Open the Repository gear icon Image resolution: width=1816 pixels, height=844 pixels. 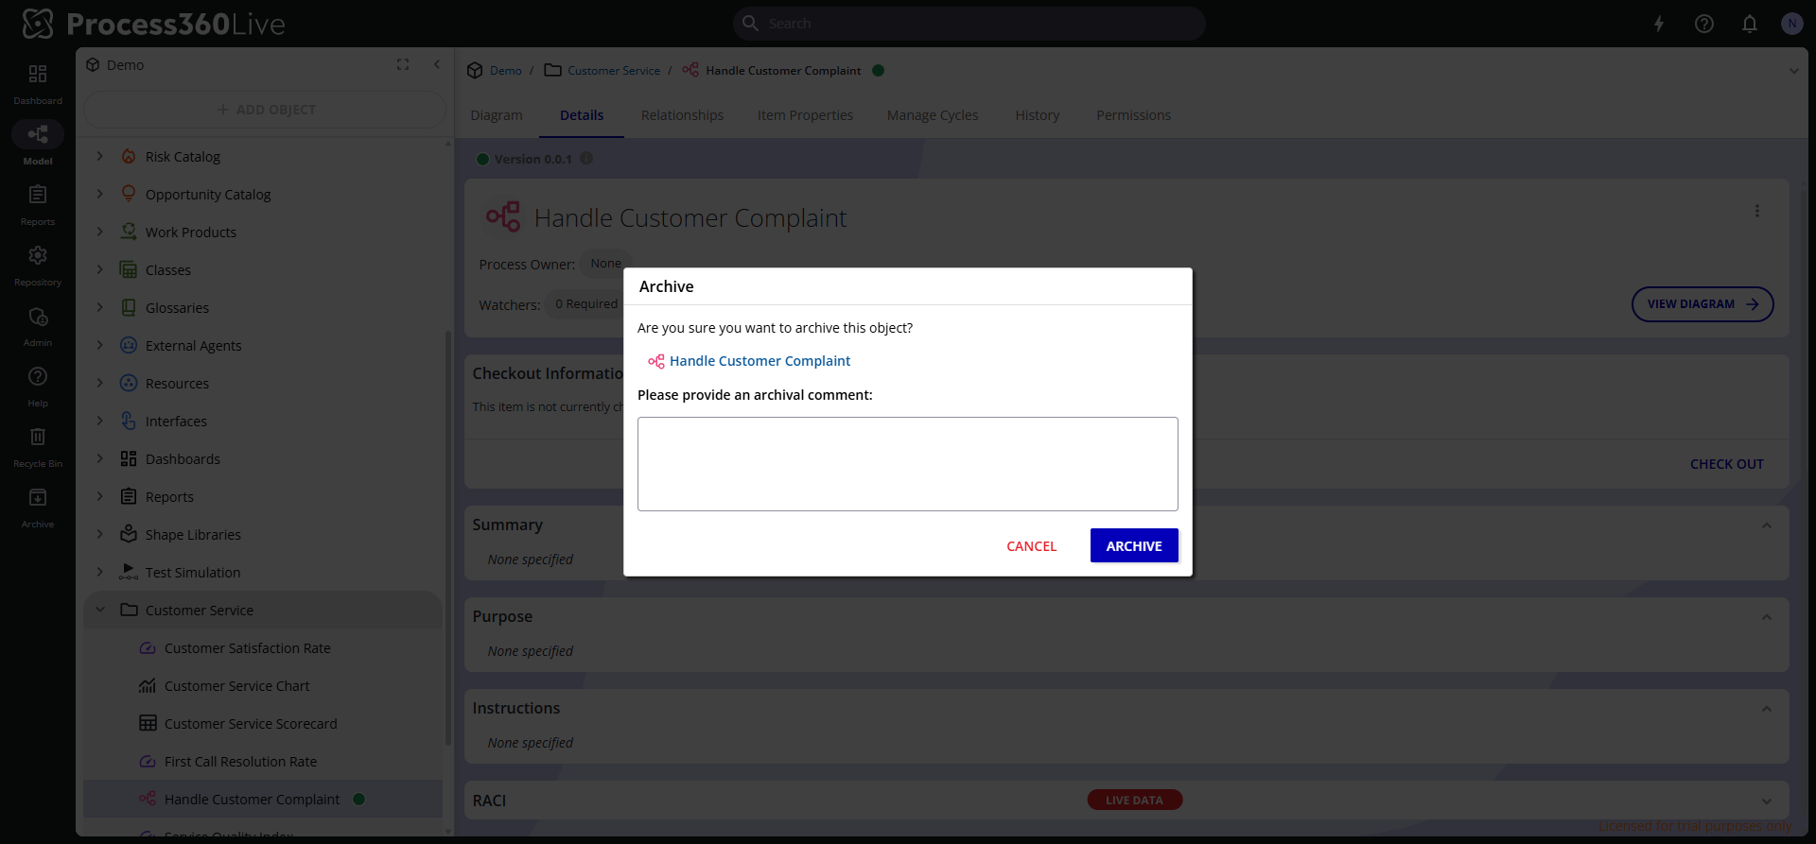(38, 255)
